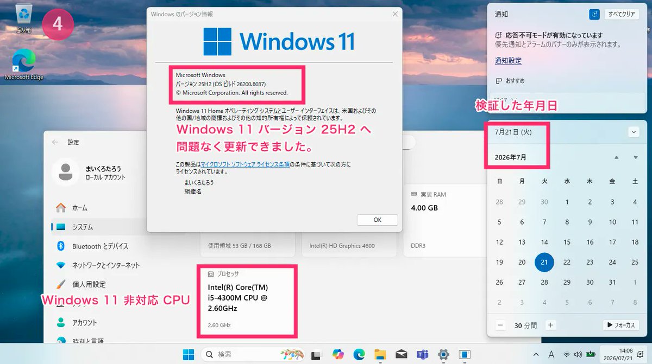Click the 7月21日 (火) date header
The height and width of the screenshot is (364, 652).
point(513,132)
